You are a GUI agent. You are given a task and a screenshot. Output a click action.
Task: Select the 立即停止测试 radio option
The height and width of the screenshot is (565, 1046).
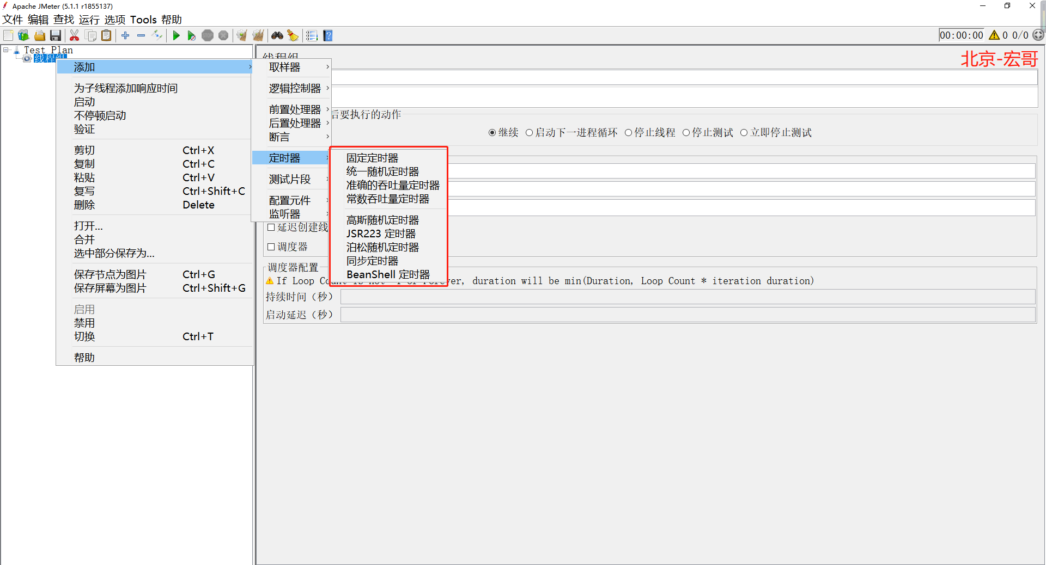tap(744, 132)
